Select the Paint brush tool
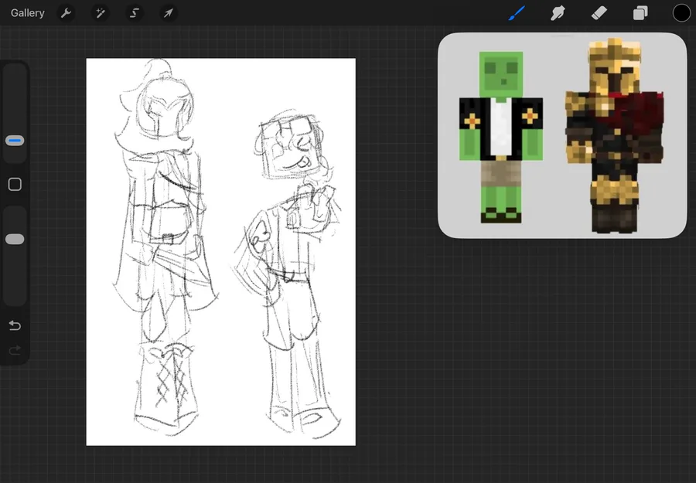 (517, 13)
